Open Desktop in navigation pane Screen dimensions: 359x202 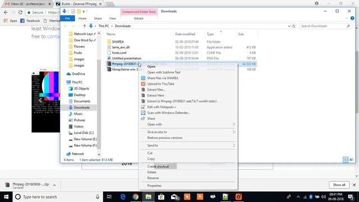coord(80,95)
